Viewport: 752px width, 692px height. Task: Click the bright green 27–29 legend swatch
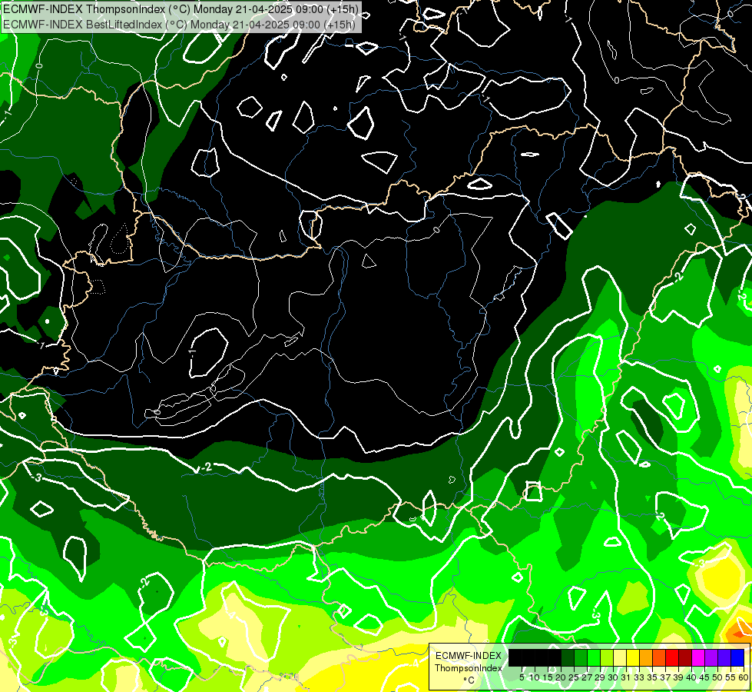tap(595, 658)
